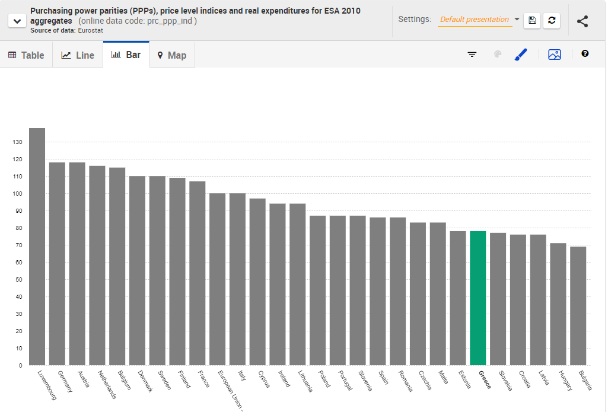The image size is (608, 412).
Task: Click the Luxembourg bar
Action: [37, 247]
